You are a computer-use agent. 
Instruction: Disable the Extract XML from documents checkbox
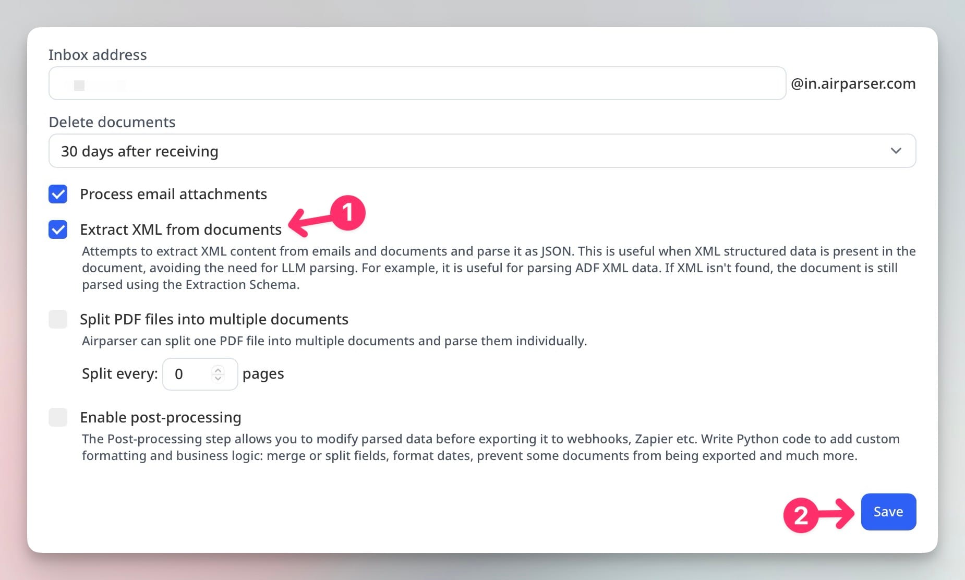[58, 229]
